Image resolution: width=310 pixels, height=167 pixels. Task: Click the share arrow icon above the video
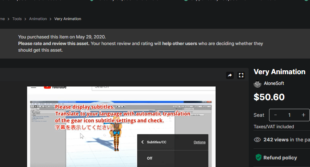(230, 75)
